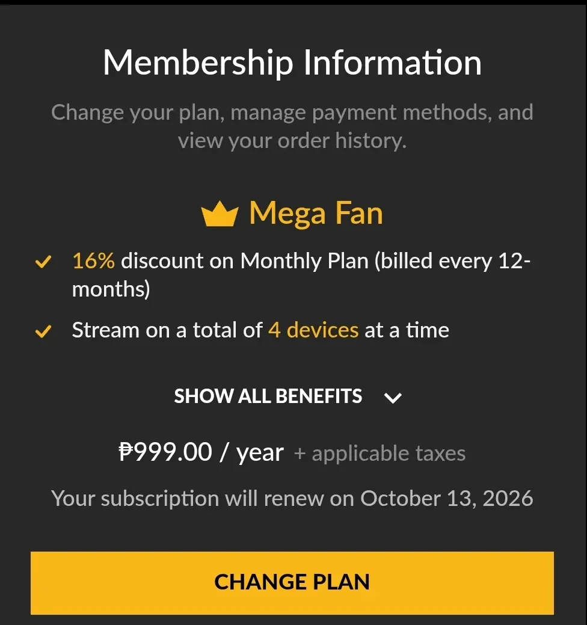587x625 pixels.
Task: Click the checkmark beside the 16% discount benefit
Action: tap(43, 262)
